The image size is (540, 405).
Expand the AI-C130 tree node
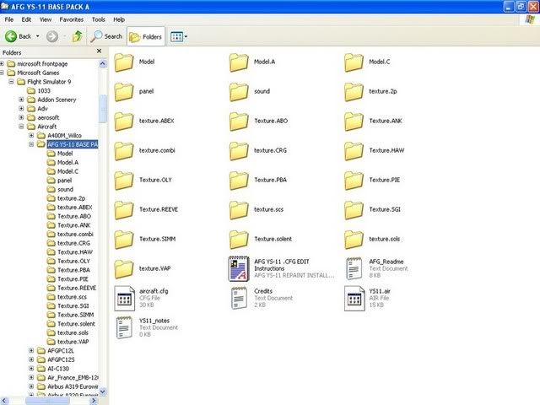[x=31, y=369]
